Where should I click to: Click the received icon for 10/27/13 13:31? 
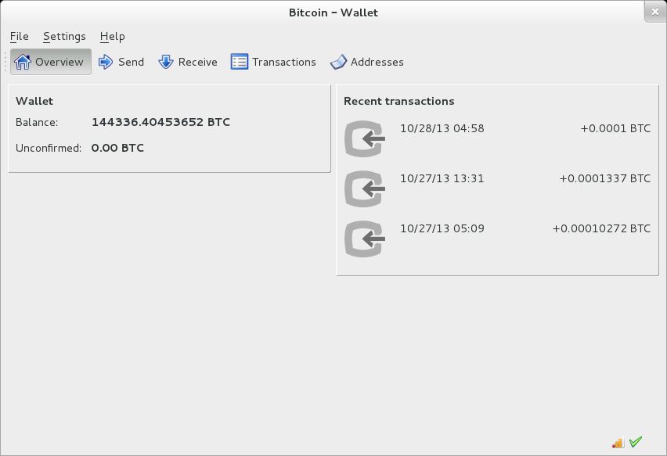pyautogui.click(x=365, y=189)
